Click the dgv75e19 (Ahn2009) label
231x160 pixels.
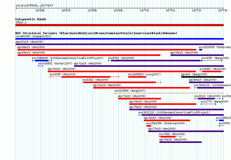143,107
